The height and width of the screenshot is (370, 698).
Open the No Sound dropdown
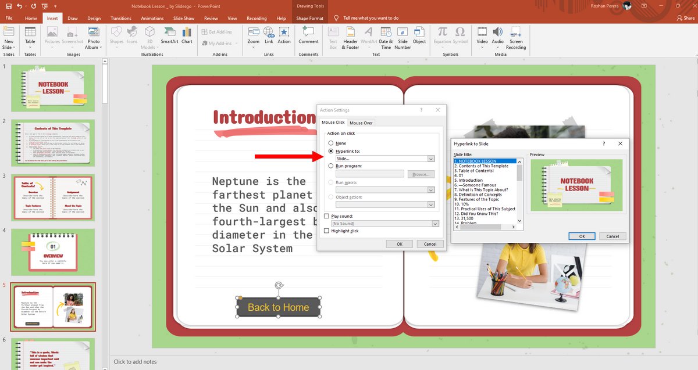(x=385, y=223)
